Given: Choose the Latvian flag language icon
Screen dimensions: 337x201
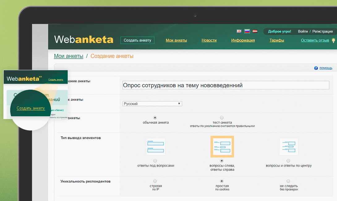Looking at the screenshot, I should coord(255,31).
